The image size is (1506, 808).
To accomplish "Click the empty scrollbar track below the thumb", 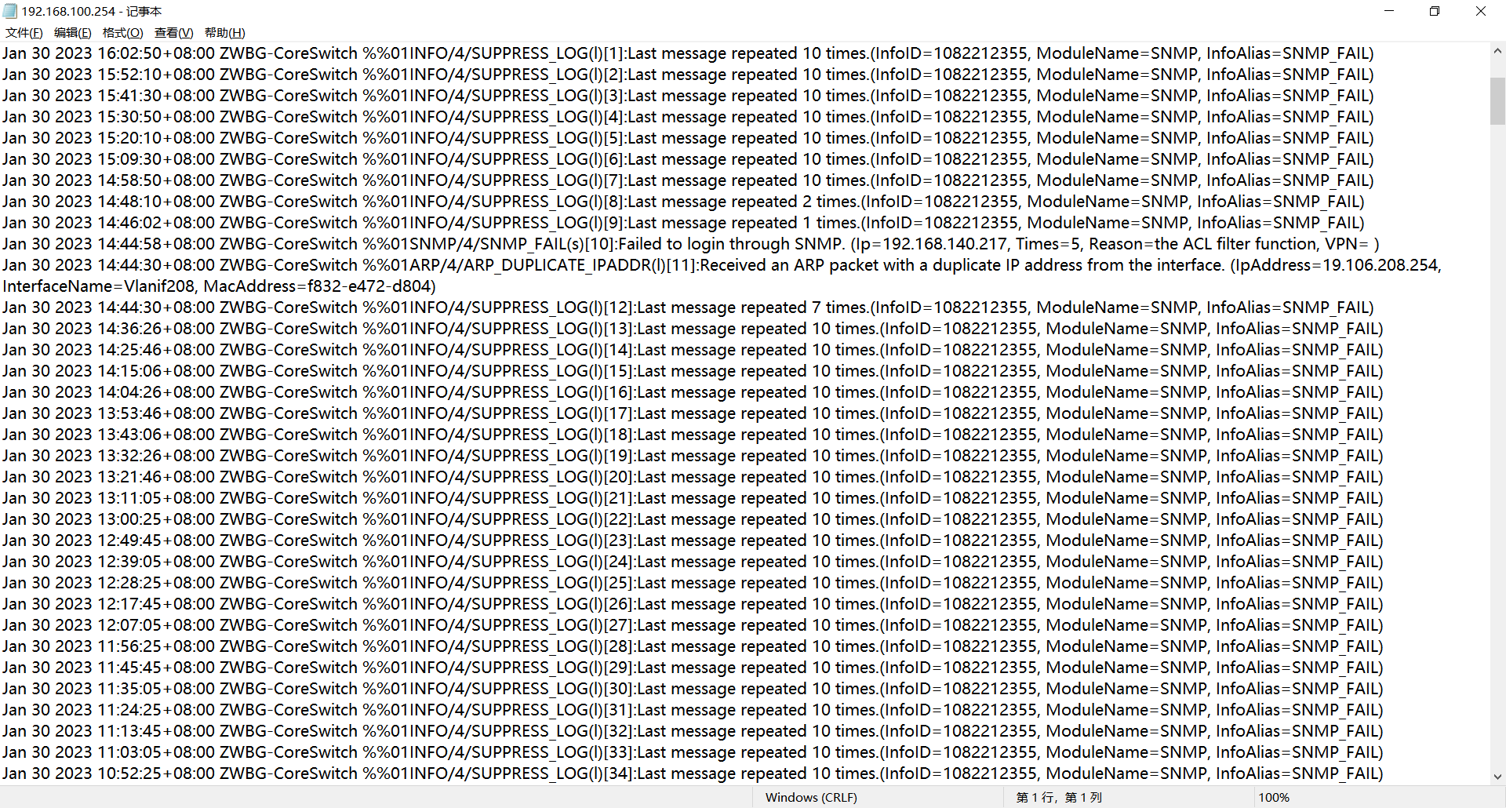I will pos(1497,447).
